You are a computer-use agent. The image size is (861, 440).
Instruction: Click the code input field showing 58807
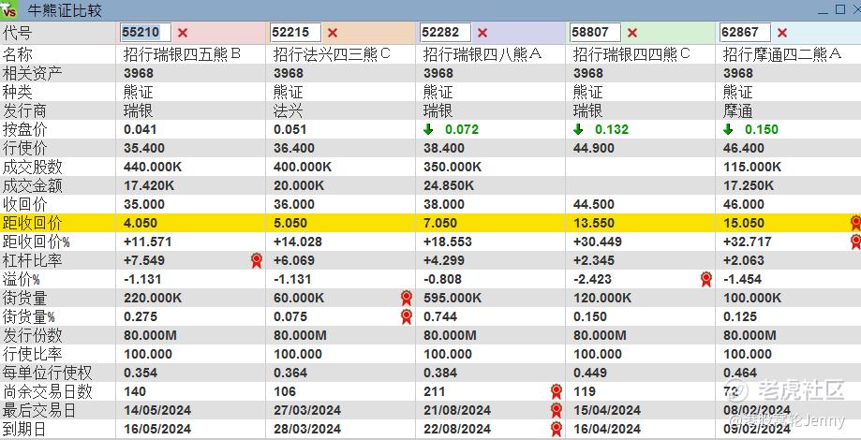(x=595, y=33)
